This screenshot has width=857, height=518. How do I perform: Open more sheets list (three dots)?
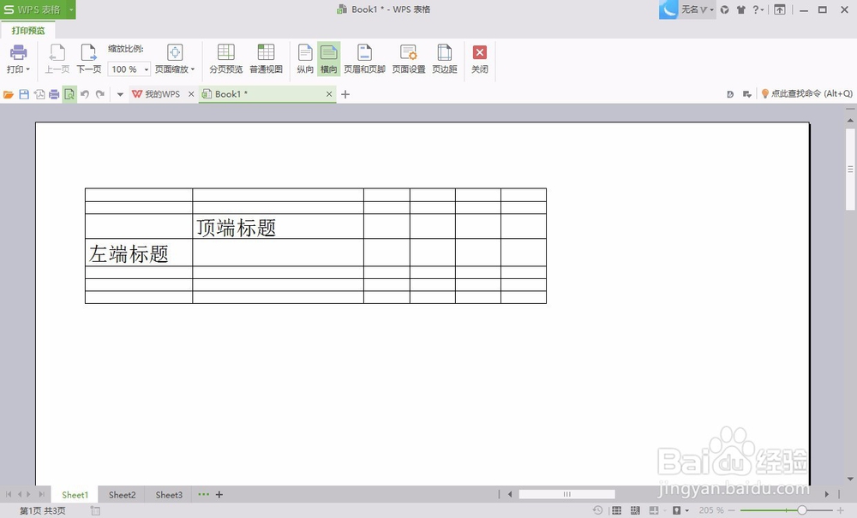(204, 495)
